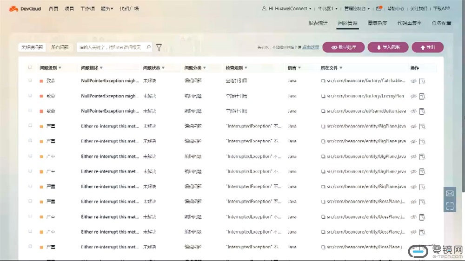Open the 语言 column filter dropdown
Image resolution: width=465 pixels, height=261 pixels.
pyautogui.click(x=299, y=68)
